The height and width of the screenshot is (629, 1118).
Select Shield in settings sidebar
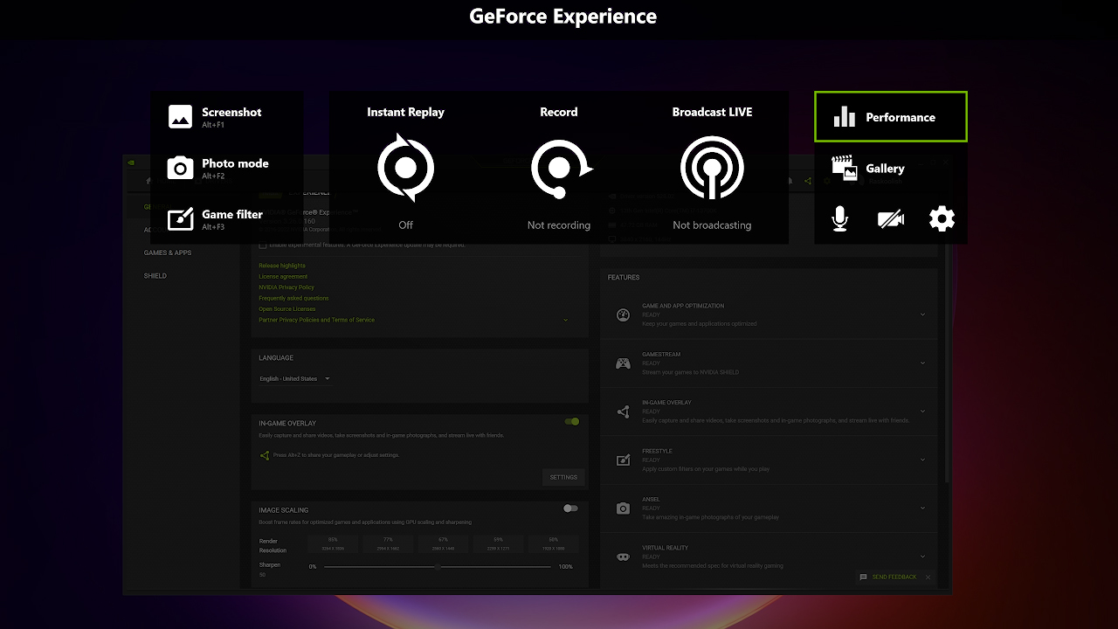(155, 276)
